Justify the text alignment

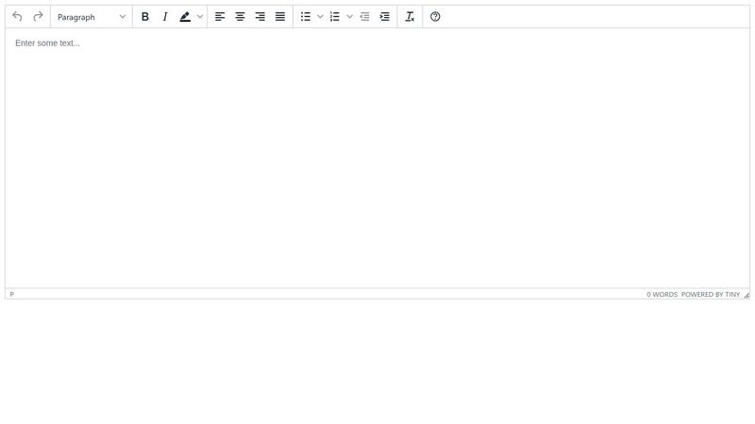tap(280, 17)
